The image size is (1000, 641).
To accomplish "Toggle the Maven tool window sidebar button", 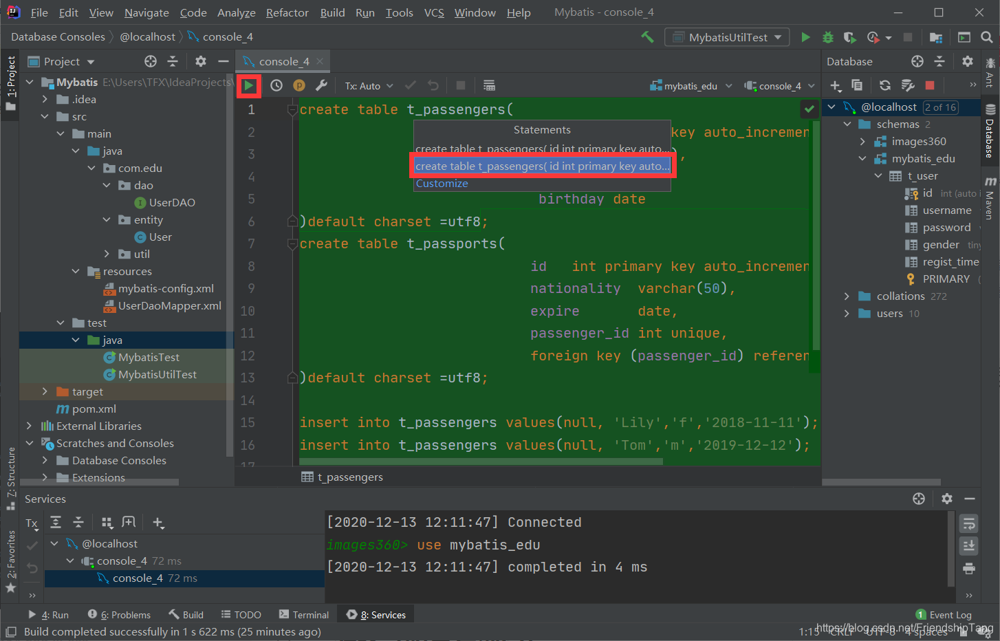I will point(990,198).
